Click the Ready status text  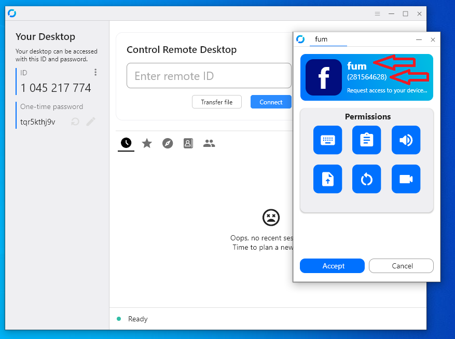tap(138, 319)
